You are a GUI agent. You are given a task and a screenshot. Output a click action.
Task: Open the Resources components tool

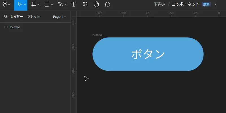[85, 4]
